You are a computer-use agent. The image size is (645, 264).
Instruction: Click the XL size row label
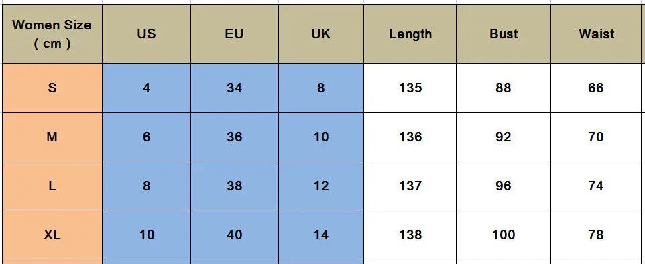coord(52,235)
